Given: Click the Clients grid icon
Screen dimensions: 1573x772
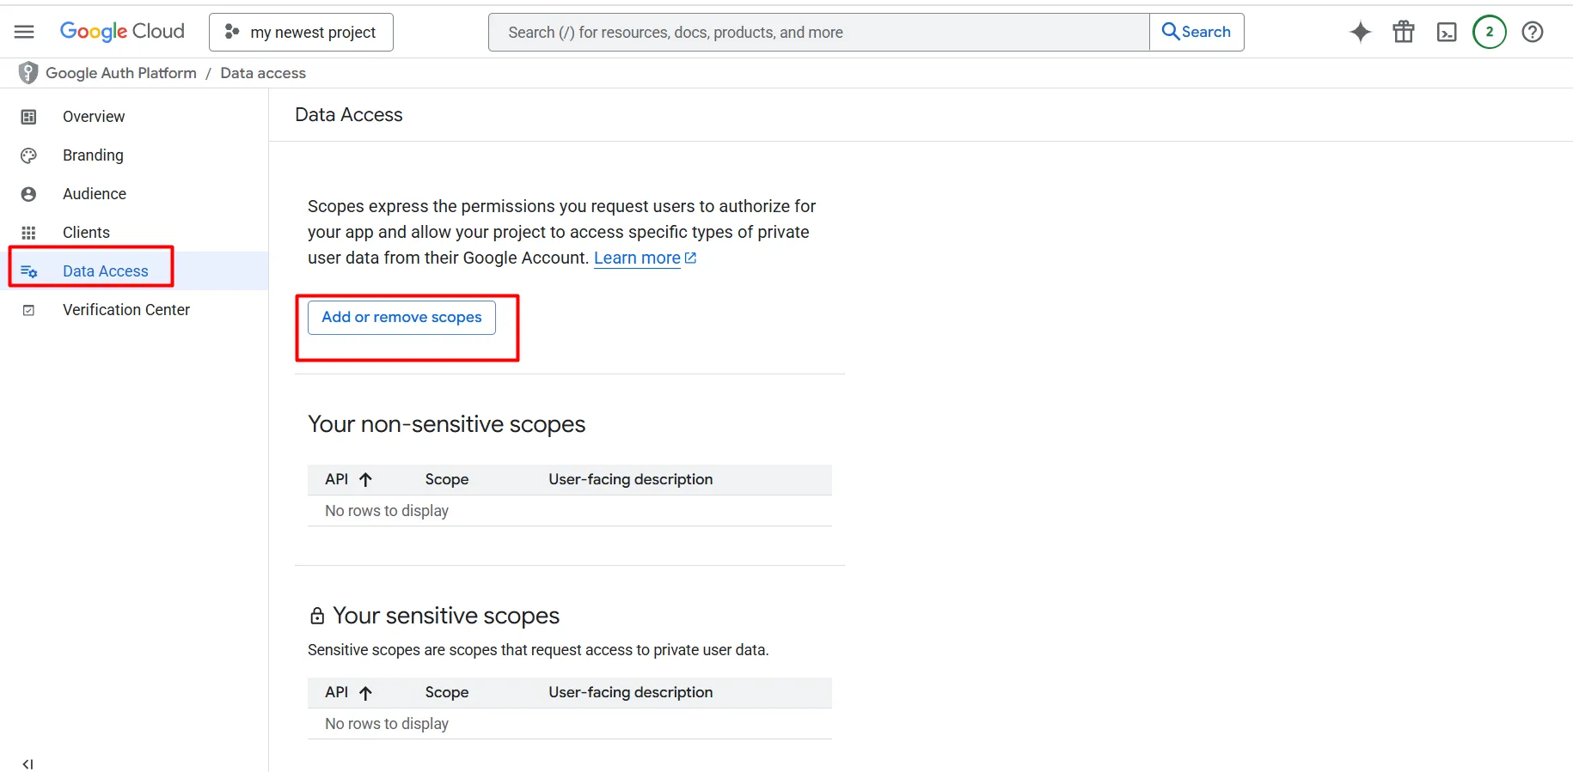Looking at the screenshot, I should click(28, 233).
